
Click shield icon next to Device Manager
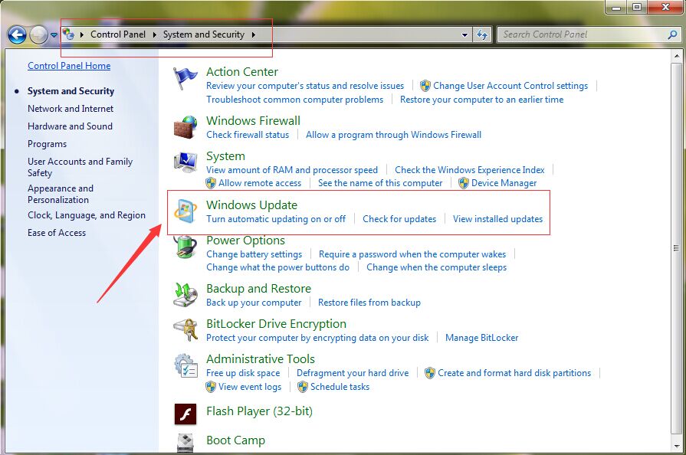click(463, 183)
